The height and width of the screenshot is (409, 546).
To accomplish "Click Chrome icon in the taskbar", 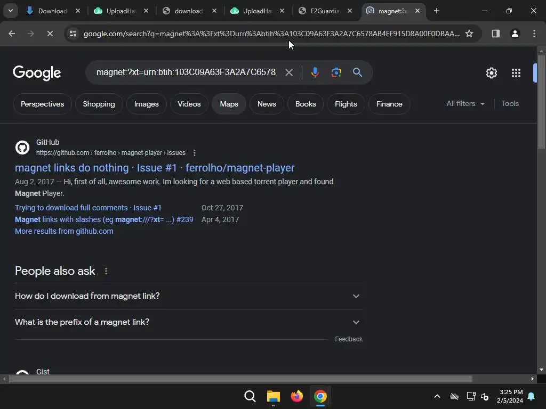I will (320, 396).
